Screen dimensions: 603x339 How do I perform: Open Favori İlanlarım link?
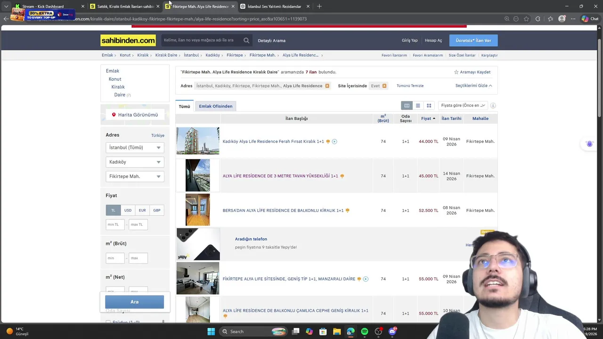pyautogui.click(x=394, y=55)
